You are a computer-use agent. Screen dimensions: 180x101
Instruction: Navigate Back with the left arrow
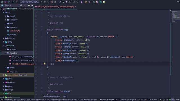[13, 2]
